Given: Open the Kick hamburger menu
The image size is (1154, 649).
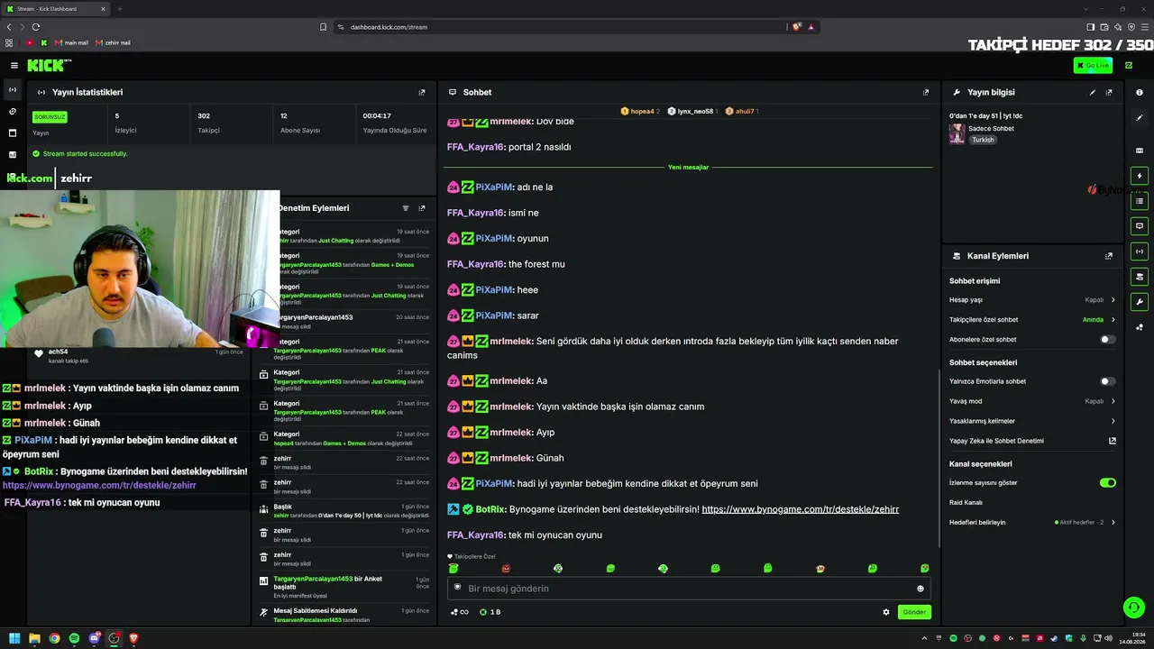Looking at the screenshot, I should (14, 65).
